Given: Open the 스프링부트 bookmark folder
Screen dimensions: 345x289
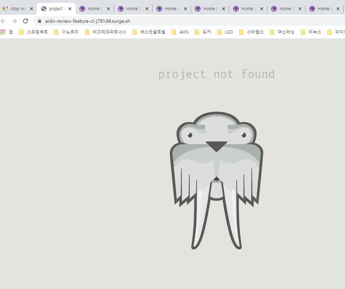Looking at the screenshot, I should click(x=34, y=32).
